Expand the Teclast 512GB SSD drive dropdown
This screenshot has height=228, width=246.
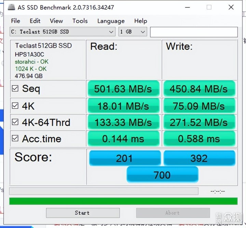pos(63,32)
